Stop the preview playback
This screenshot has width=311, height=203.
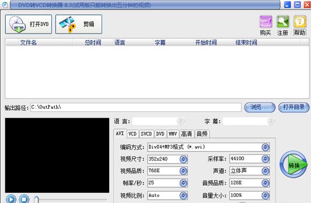click(24, 199)
